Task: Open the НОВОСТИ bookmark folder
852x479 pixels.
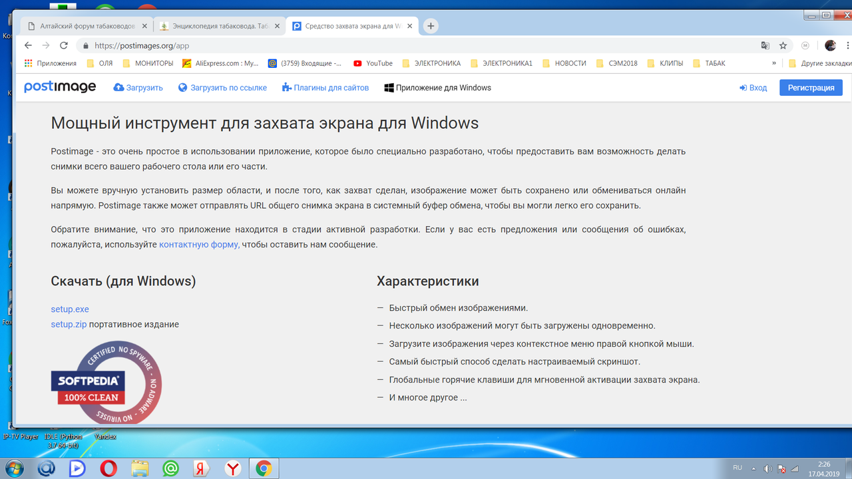Action: 564,63
